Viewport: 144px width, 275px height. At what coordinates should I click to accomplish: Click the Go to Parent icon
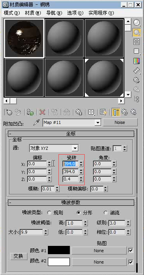tap(125, 112)
